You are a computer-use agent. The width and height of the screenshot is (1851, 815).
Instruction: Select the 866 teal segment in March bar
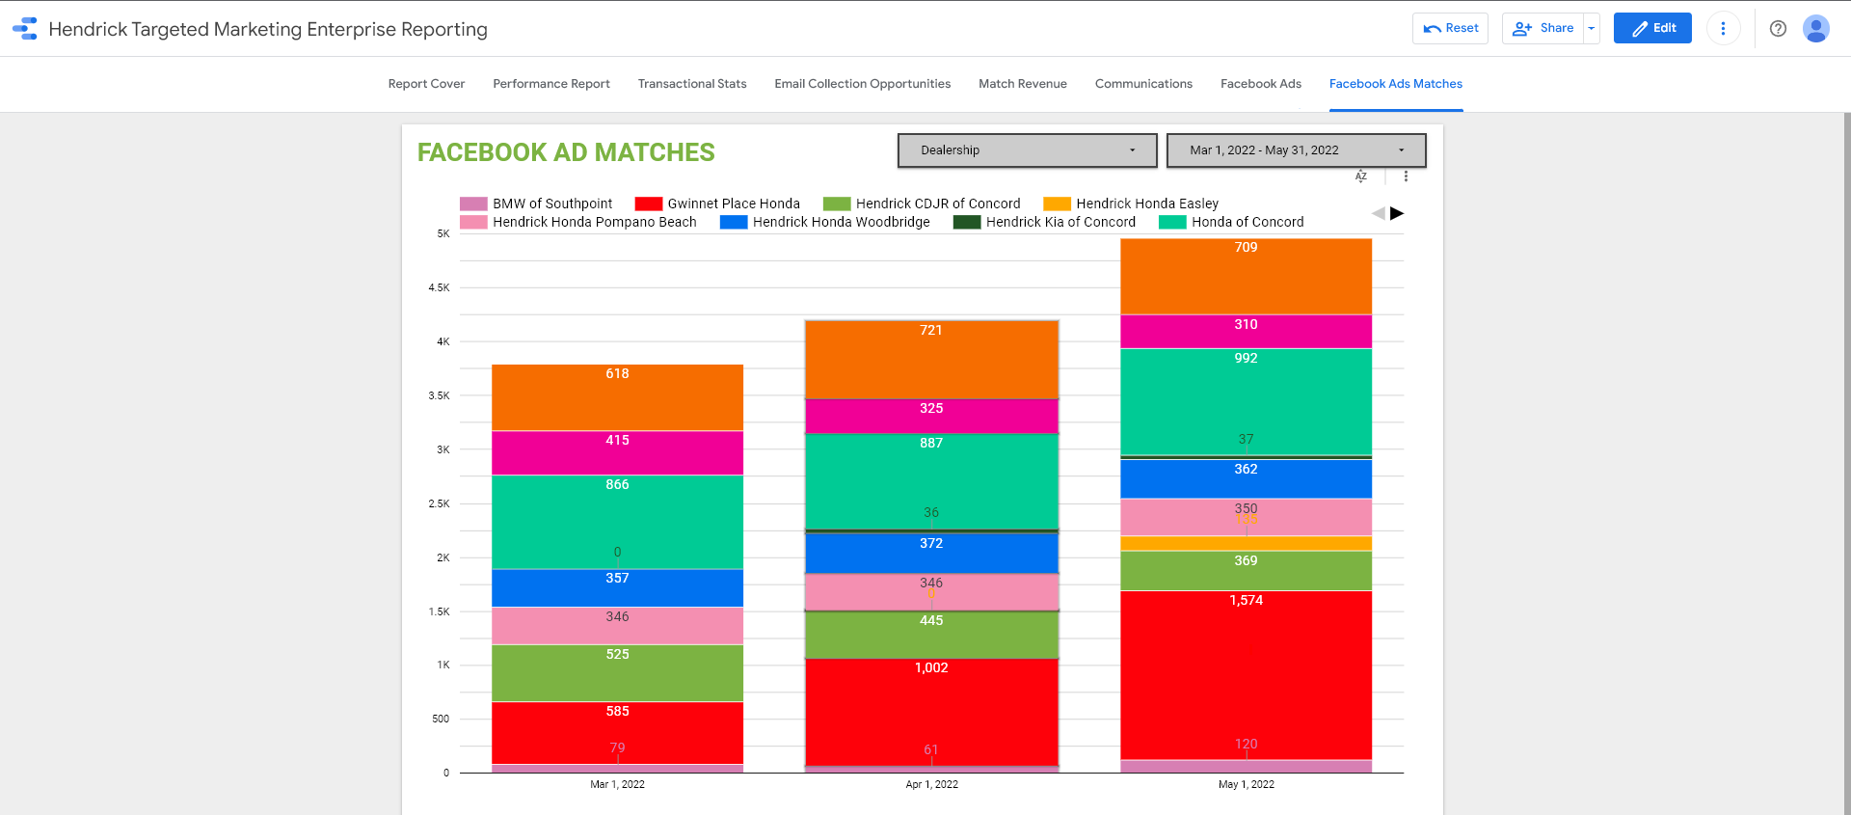coord(617,522)
